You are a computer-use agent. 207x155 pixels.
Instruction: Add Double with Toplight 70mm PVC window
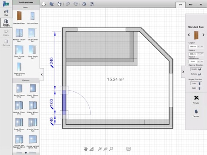tap(19, 142)
